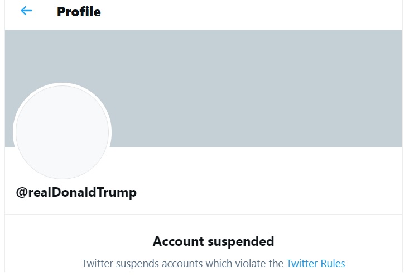Screen dimensions: 404x276
Task: Click empty header bar right of Profile
Action: tap(251, 12)
